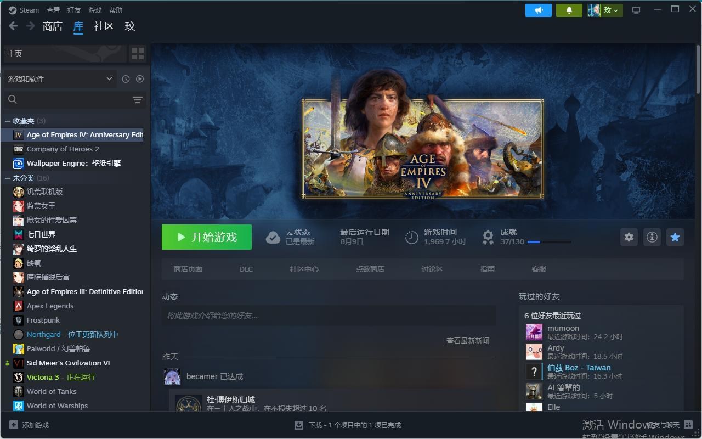Viewport: 702px width, 439px height.
Task: Click the World of Tanks icon
Action: pyautogui.click(x=19, y=391)
